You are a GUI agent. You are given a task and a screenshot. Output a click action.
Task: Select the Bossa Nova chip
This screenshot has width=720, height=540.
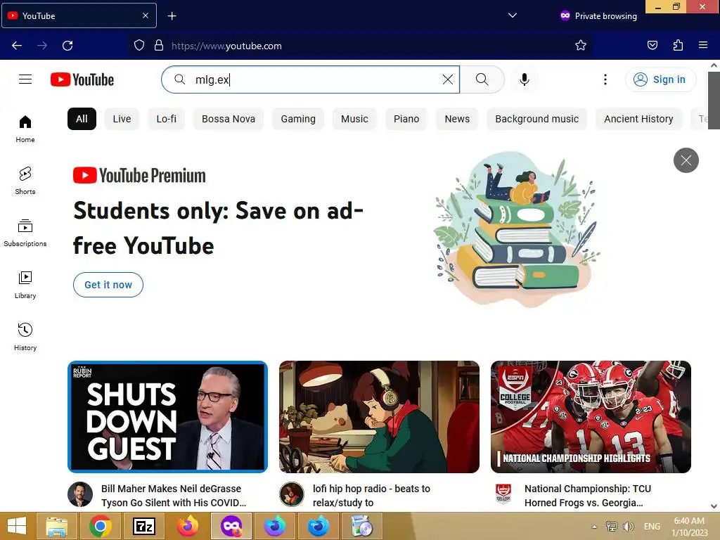229,119
